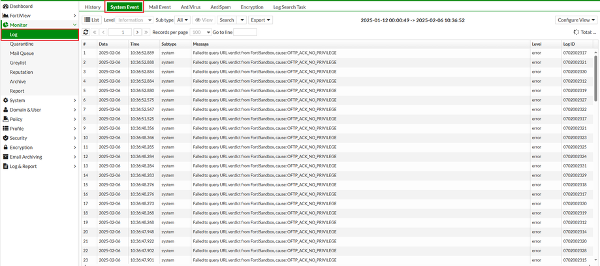Click the Policy icon in sidebar
The width and height of the screenshot is (600, 266).
click(6, 119)
